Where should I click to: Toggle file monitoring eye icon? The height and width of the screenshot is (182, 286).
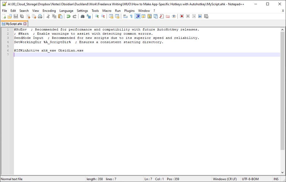(x=174, y=16)
